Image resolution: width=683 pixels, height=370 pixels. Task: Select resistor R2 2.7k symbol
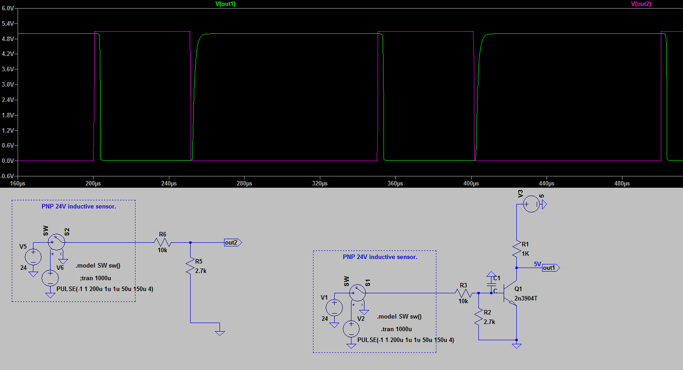(x=478, y=317)
